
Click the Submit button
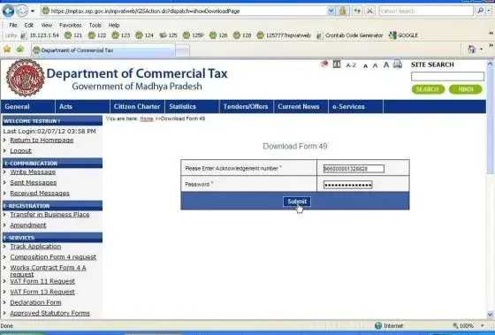click(297, 202)
